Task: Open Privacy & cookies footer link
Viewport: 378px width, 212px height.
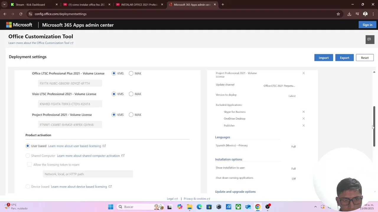Action: pos(197,199)
